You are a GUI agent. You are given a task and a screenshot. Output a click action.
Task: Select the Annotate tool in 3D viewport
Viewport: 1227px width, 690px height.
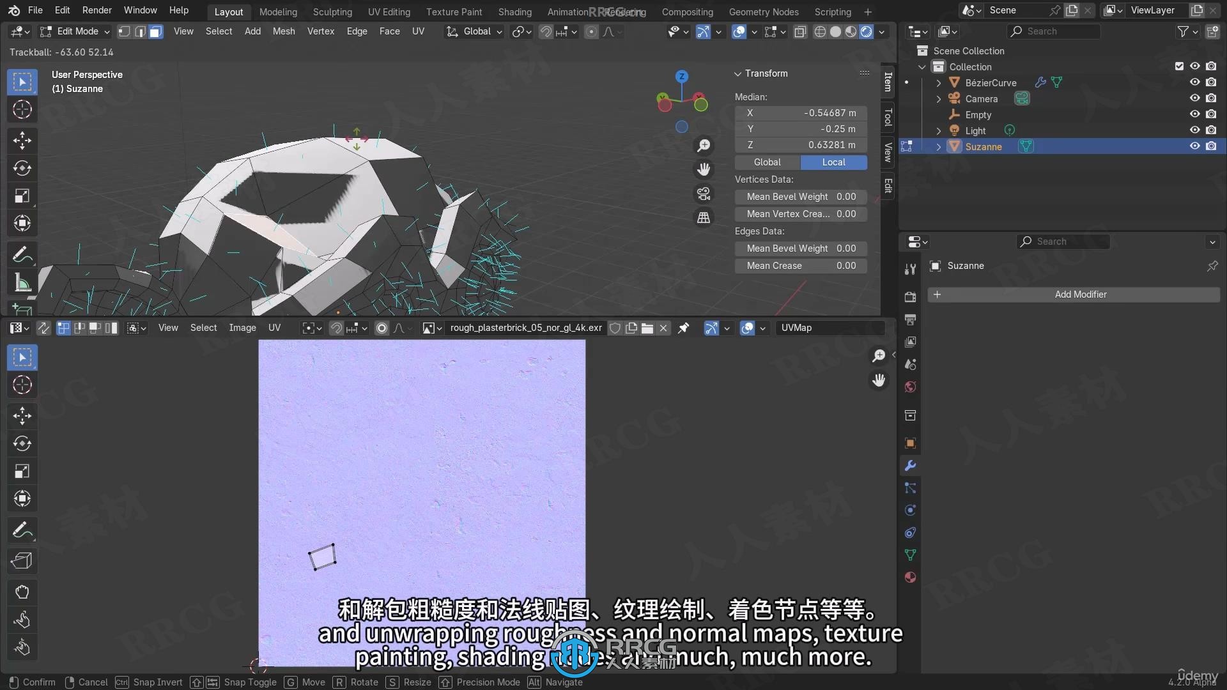tap(22, 254)
